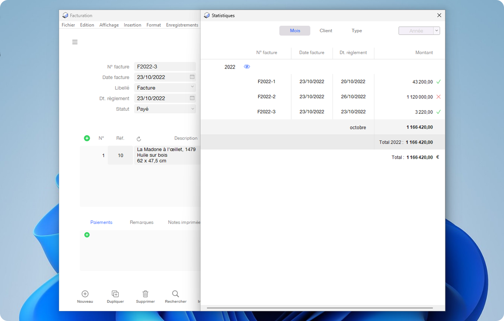
Task: Open the Enregistrements menu
Action: [x=182, y=25]
